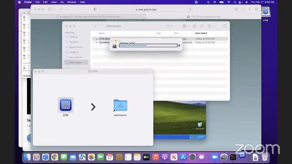This screenshot has width=292, height=164.
Task: Cancel the Verifying UTM progress operation
Action: point(179,46)
